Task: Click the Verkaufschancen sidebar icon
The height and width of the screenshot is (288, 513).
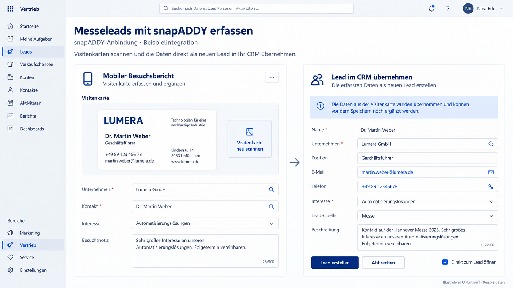Action: (x=10, y=64)
